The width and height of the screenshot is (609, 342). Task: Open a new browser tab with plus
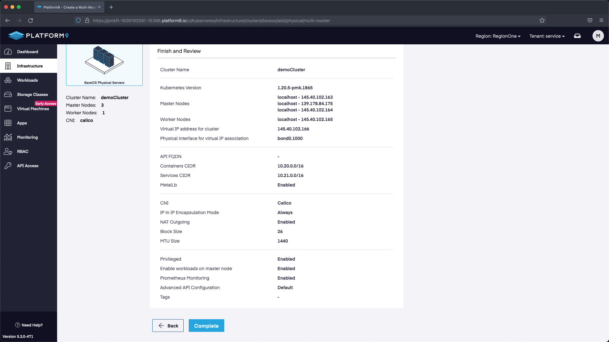point(111,7)
